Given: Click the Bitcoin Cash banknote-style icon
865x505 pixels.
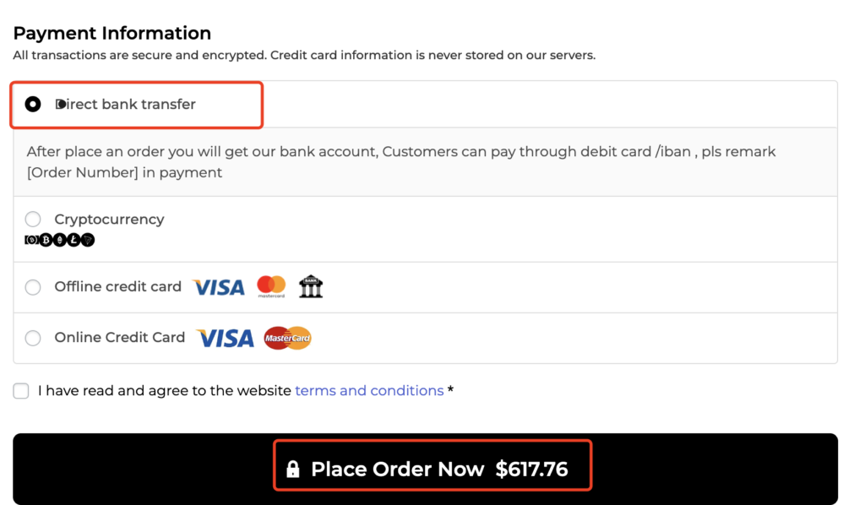Looking at the screenshot, I should 32,240.
